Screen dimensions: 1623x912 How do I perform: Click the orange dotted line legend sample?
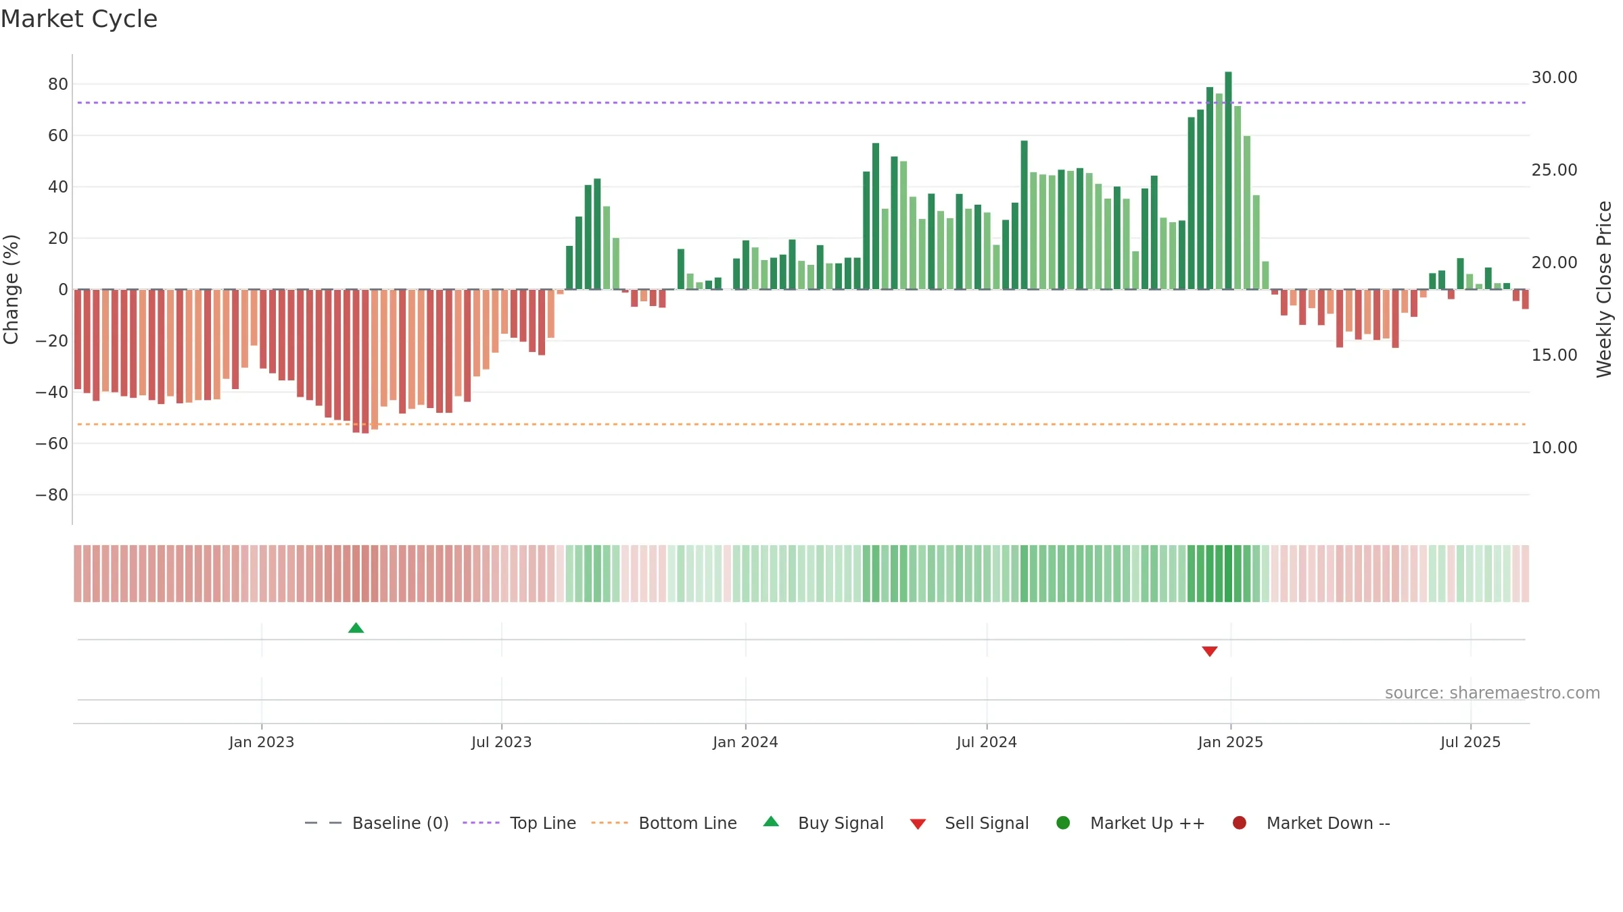pos(609,823)
